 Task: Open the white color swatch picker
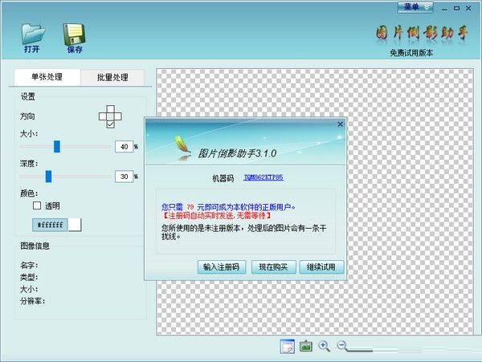click(75, 225)
